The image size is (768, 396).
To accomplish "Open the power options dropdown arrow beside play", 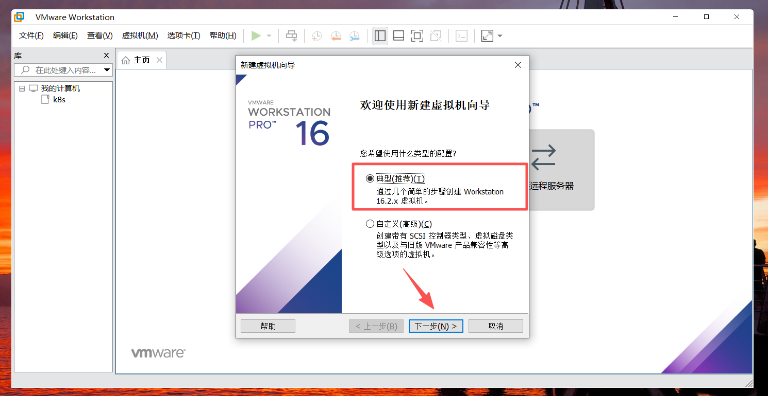I will (x=269, y=36).
